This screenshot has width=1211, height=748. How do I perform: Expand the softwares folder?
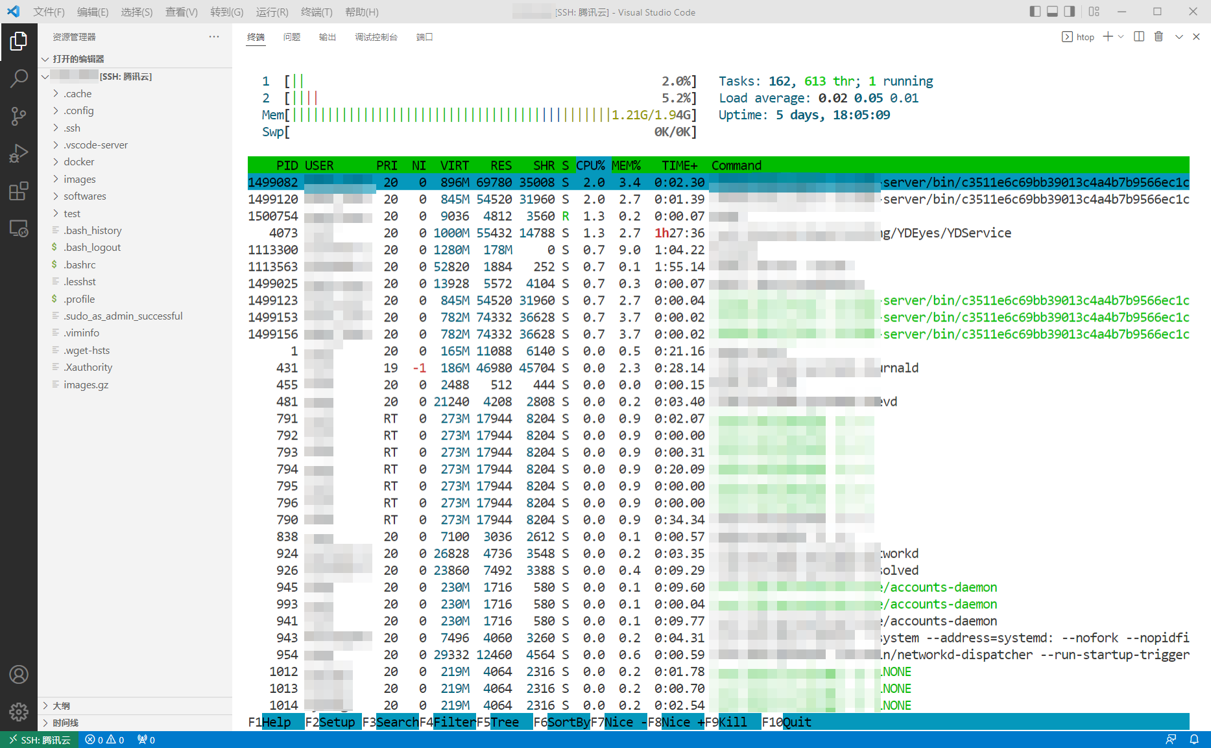coord(135,196)
